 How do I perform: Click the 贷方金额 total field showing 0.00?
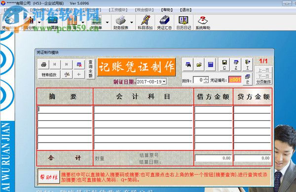point(253,158)
